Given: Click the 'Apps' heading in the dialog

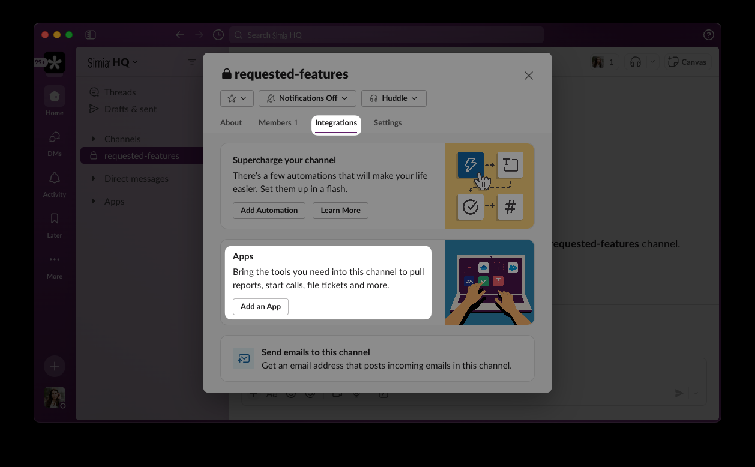Looking at the screenshot, I should (x=243, y=256).
